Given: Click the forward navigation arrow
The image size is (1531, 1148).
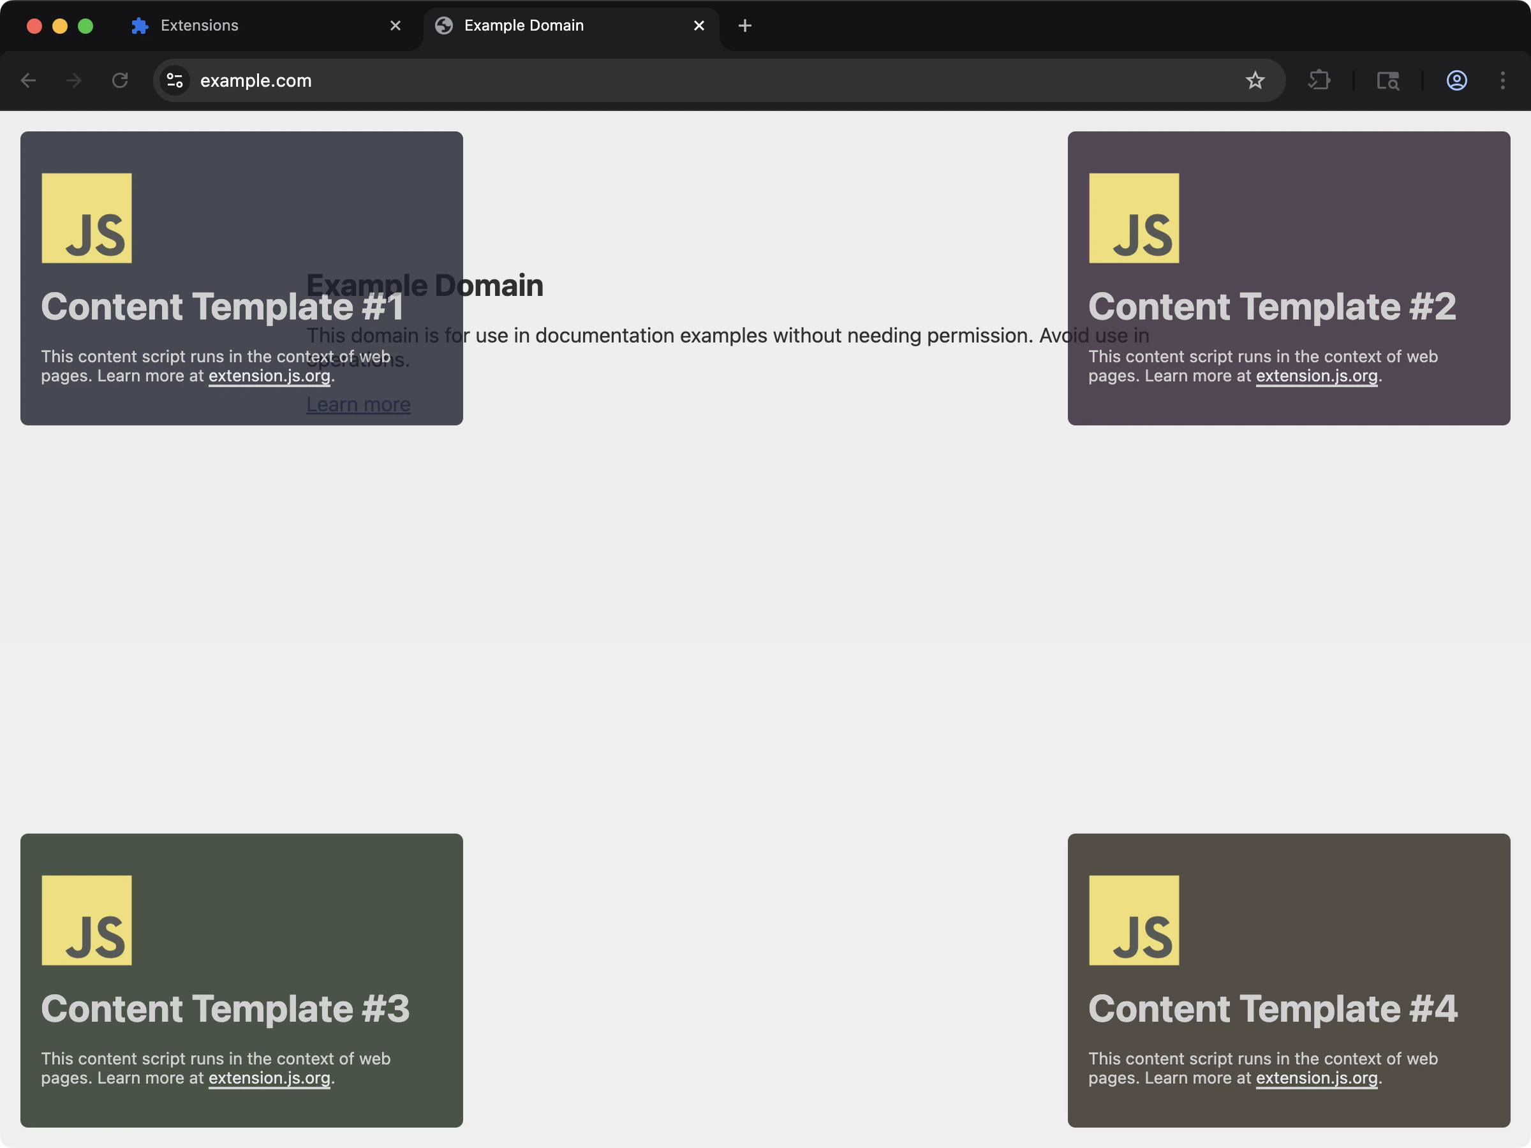Looking at the screenshot, I should click(73, 80).
